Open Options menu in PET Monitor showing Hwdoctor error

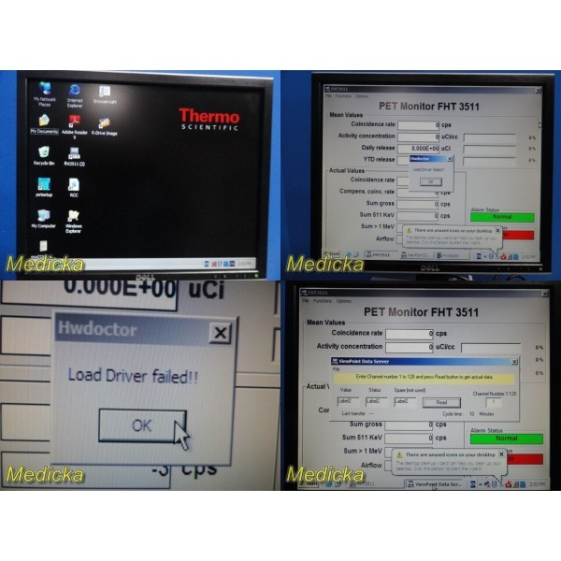tap(361, 96)
